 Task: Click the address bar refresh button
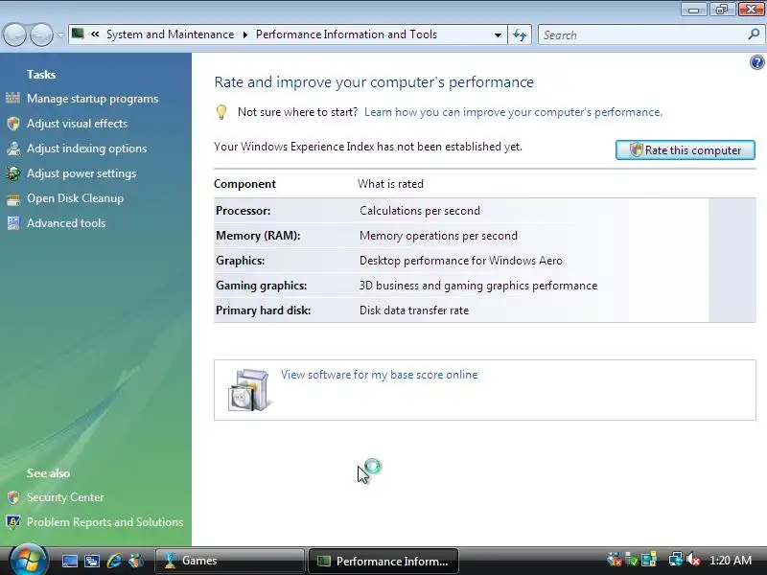[x=520, y=34]
